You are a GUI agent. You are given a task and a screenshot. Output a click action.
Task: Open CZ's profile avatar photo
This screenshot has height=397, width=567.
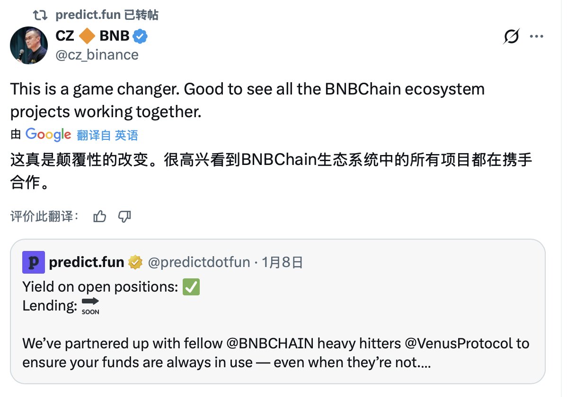coord(29,46)
